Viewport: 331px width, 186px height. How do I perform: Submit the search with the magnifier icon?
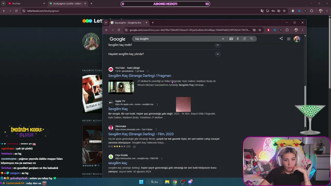(x=252, y=39)
